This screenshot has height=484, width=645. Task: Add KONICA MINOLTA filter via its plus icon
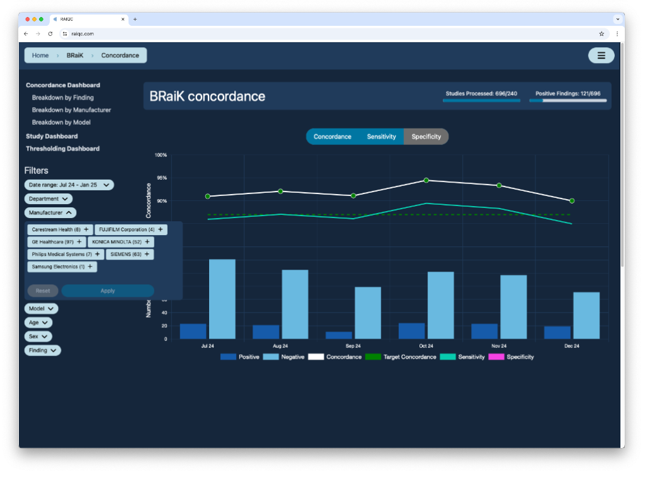click(149, 241)
